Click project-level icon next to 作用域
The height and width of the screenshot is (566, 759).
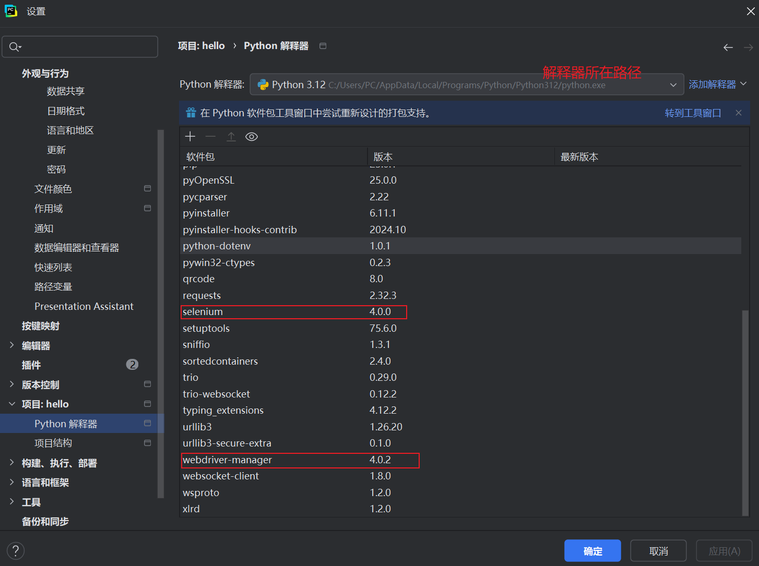pos(148,208)
